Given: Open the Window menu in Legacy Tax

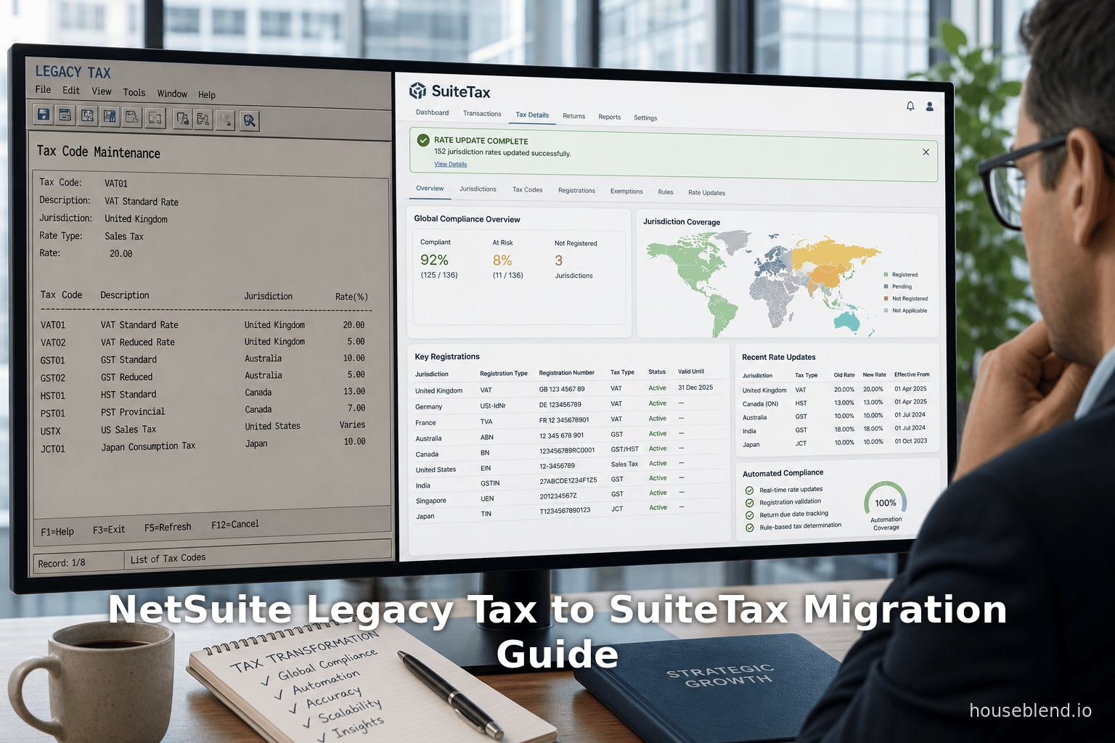Looking at the screenshot, I should pyautogui.click(x=172, y=94).
